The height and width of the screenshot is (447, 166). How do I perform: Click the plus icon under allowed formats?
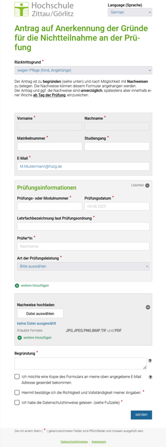coord(19,338)
